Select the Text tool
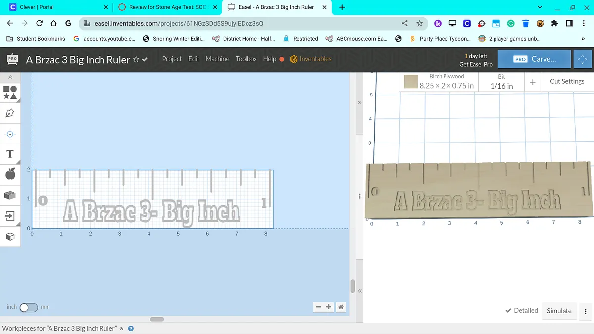 (10, 154)
